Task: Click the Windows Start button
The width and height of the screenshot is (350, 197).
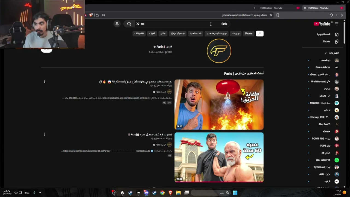Action: click(x=235, y=193)
